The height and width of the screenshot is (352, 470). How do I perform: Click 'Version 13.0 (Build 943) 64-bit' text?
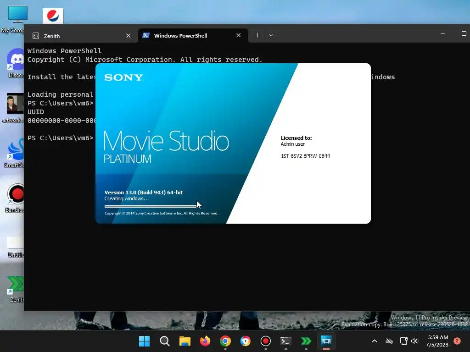144,192
